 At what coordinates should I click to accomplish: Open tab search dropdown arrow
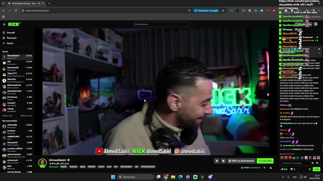[x=3, y=4]
